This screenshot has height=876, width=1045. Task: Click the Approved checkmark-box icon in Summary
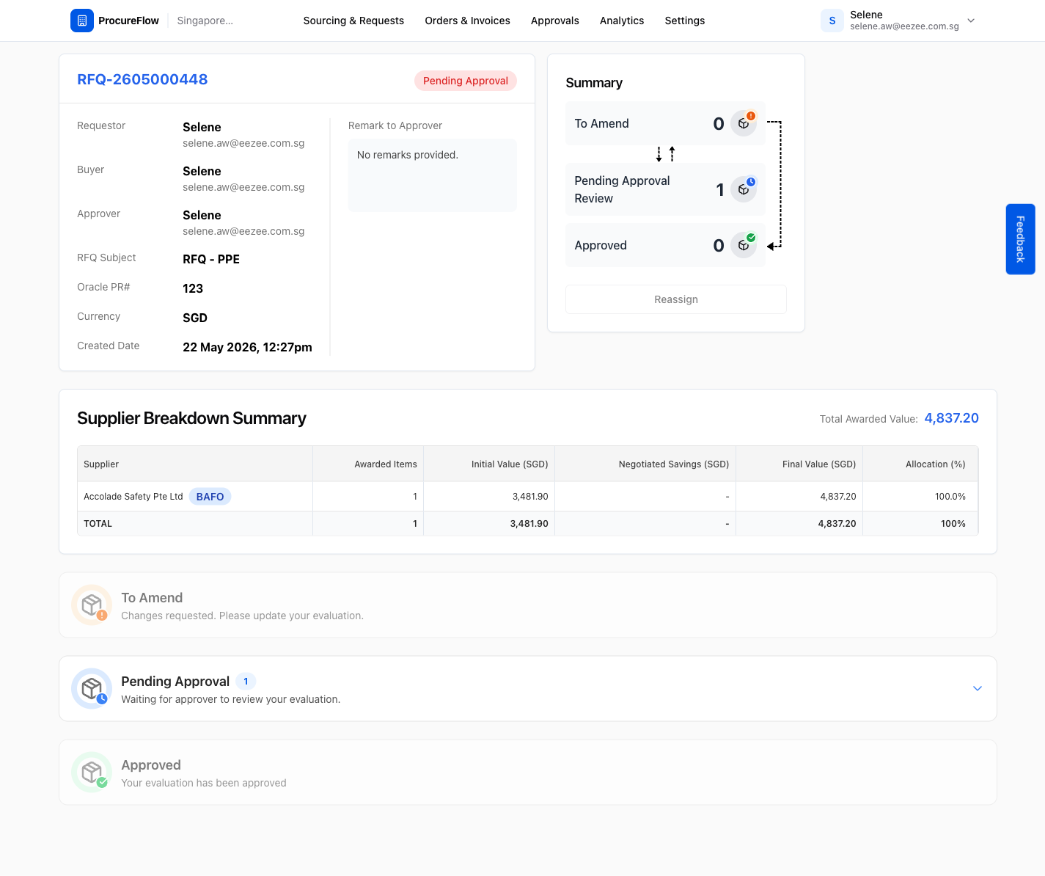[x=744, y=245]
